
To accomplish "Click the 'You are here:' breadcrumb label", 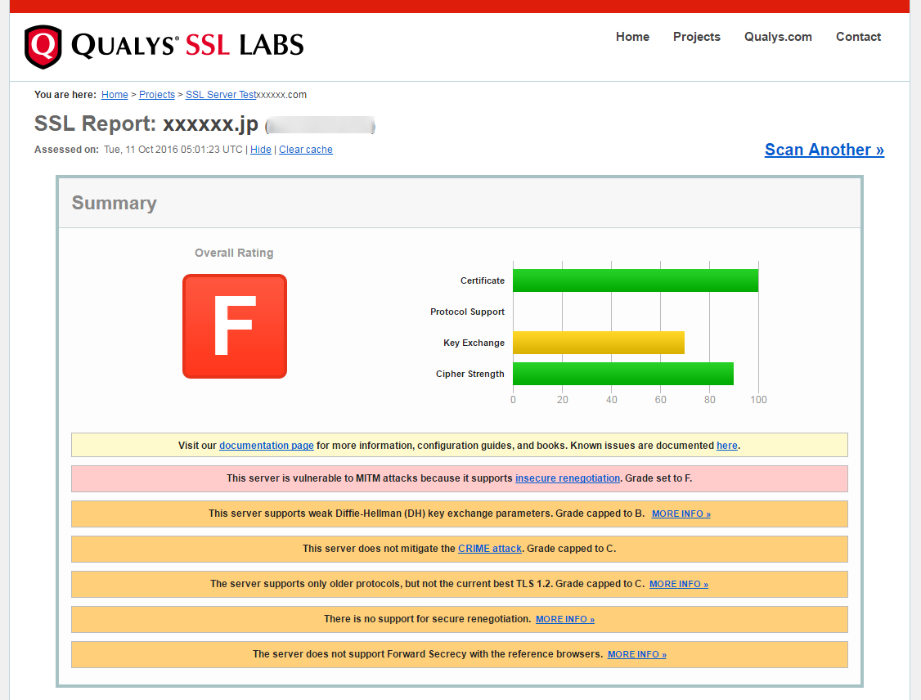I will (x=65, y=95).
